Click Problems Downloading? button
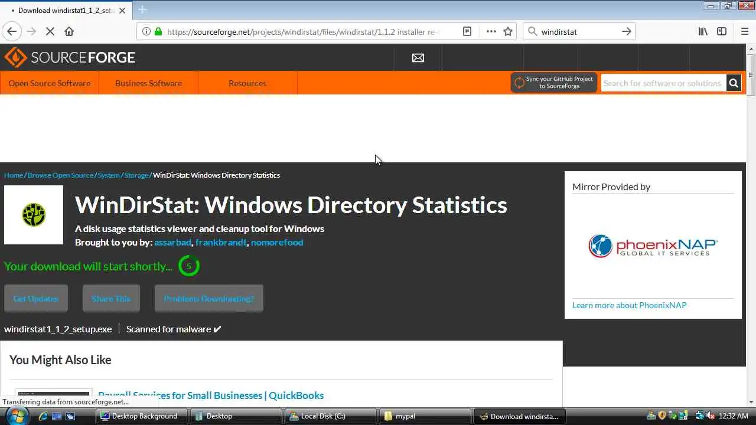 (x=209, y=299)
